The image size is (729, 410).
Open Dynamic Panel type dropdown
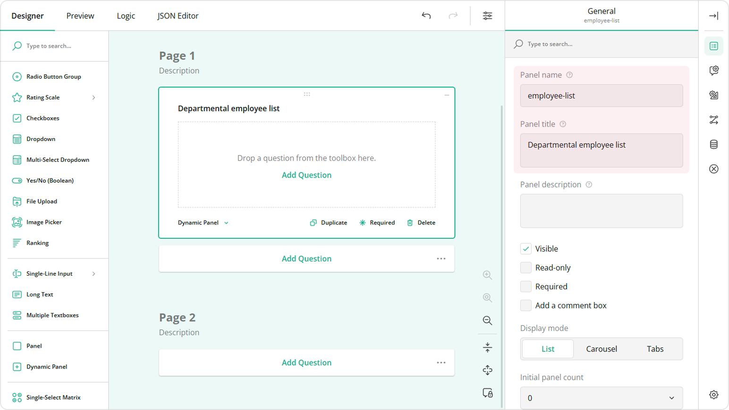203,223
